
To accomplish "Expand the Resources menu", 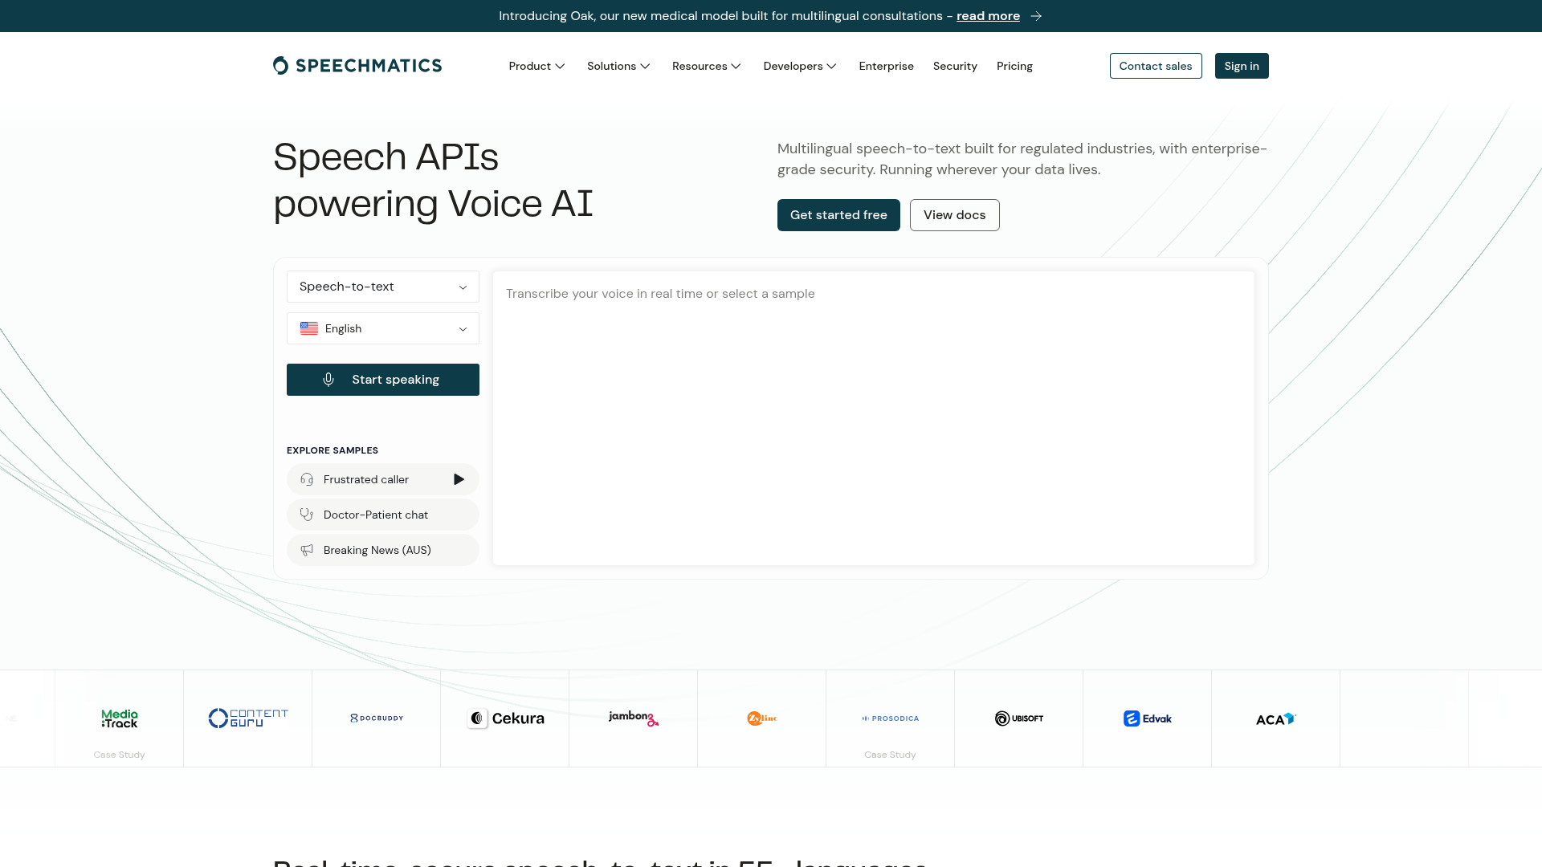I will coord(707,66).
